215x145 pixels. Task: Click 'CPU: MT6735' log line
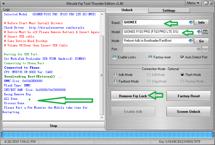[x=28, y=72]
